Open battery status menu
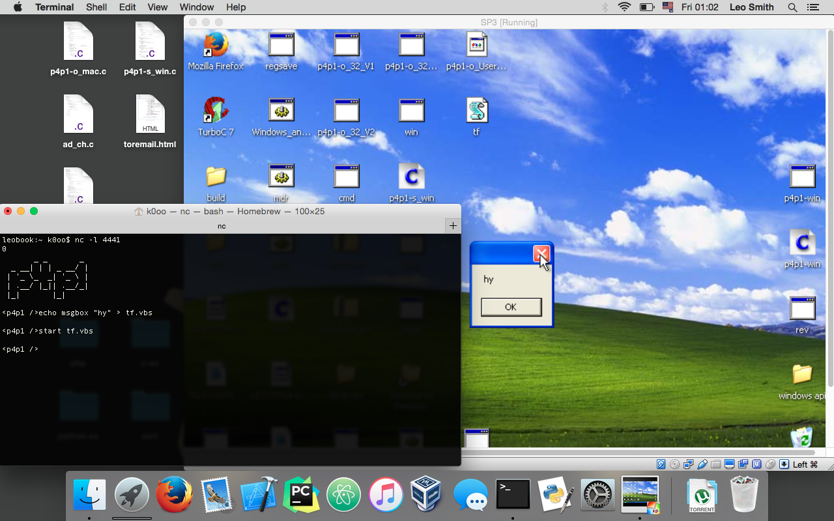This screenshot has height=521, width=834. tap(647, 7)
